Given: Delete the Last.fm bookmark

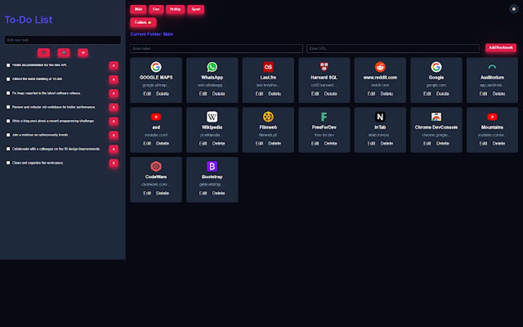Looking at the screenshot, I should pyautogui.click(x=274, y=94).
